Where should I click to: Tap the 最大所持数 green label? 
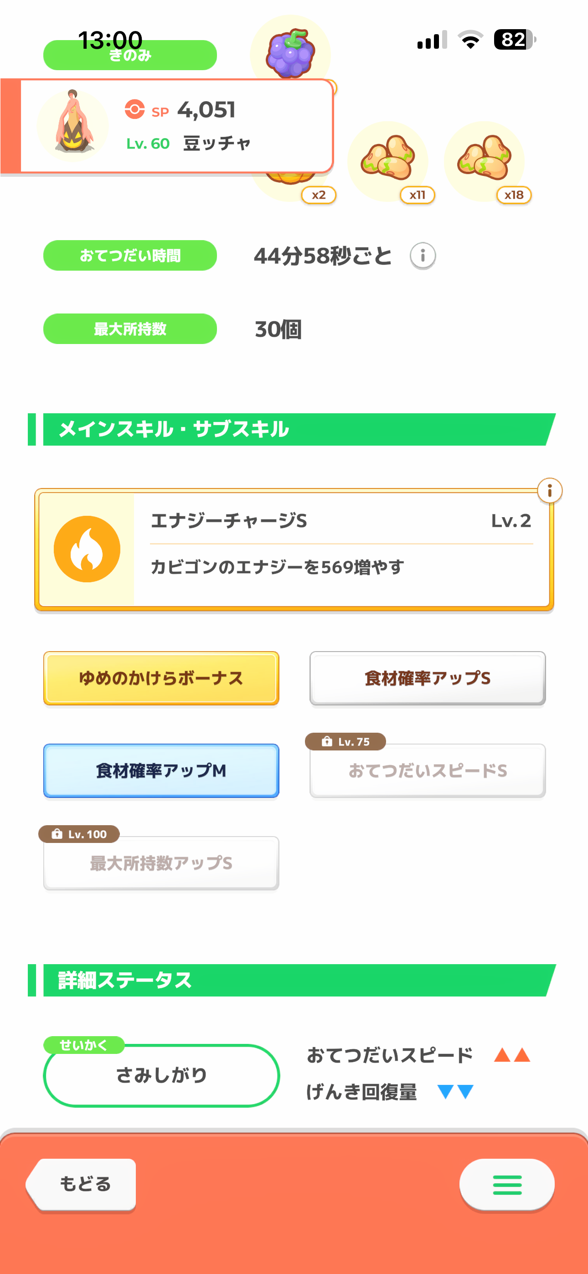click(130, 329)
